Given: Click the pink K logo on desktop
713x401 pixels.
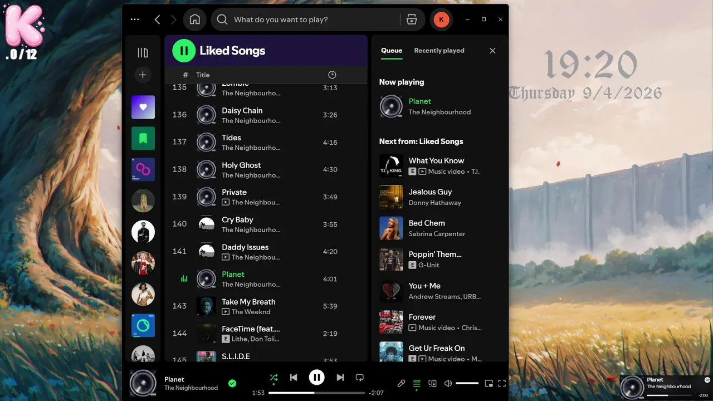Looking at the screenshot, I should (x=24, y=26).
